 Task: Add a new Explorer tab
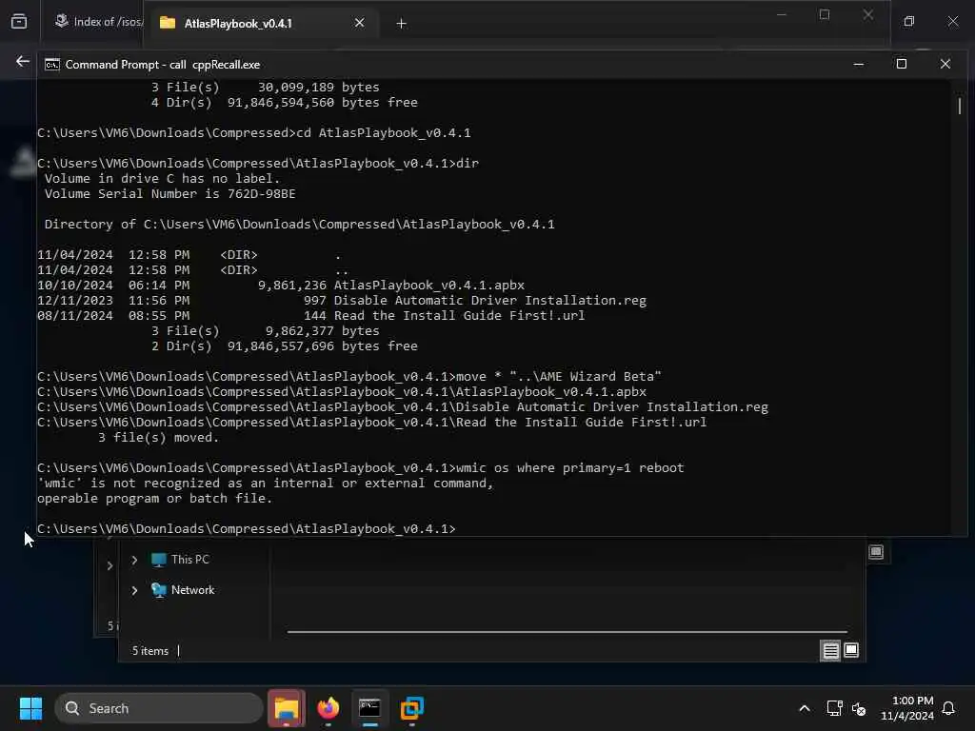[x=401, y=24]
